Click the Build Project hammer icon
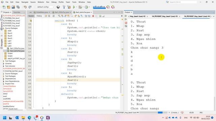 pyautogui.click(x=64, y=7)
